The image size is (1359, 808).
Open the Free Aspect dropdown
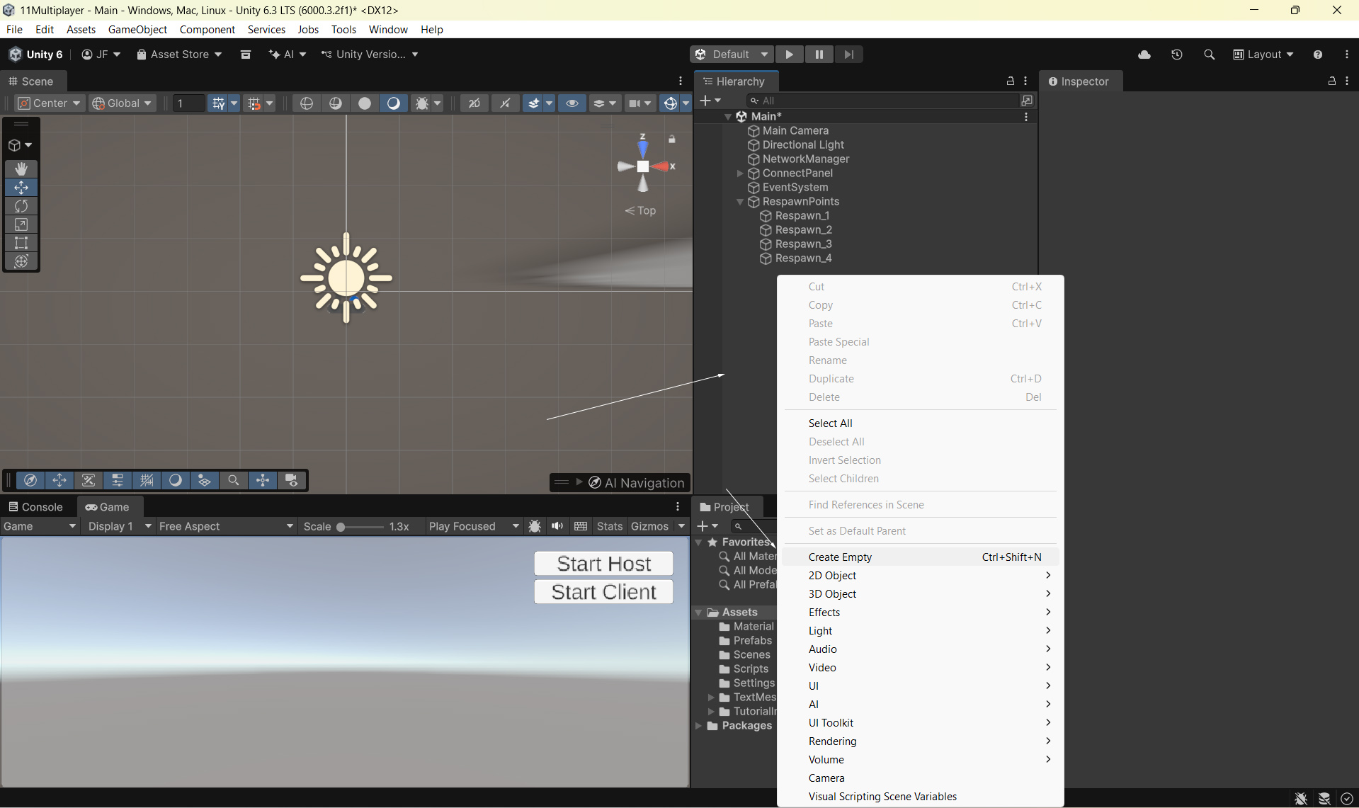(x=225, y=526)
